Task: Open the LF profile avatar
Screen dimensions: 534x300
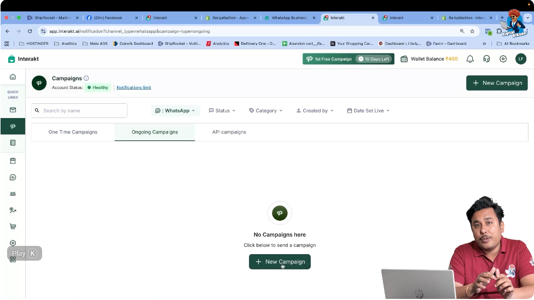Action: pyautogui.click(x=521, y=59)
